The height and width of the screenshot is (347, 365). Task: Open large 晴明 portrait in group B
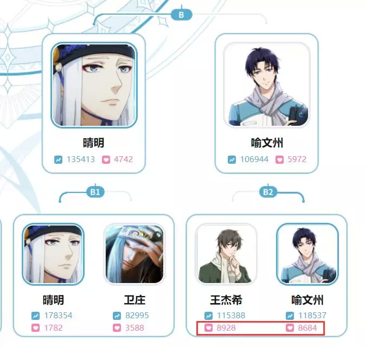94,85
